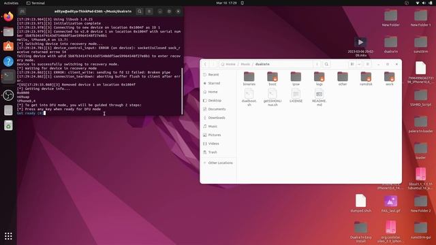Select the loader folder on desktop
Image resolution: width=436 pixels, height=245 pixels.
421,151
